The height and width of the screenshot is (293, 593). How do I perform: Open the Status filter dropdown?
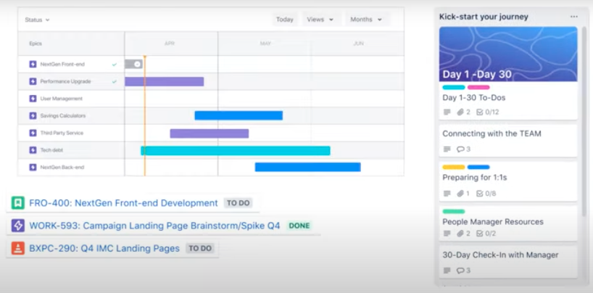click(x=38, y=20)
